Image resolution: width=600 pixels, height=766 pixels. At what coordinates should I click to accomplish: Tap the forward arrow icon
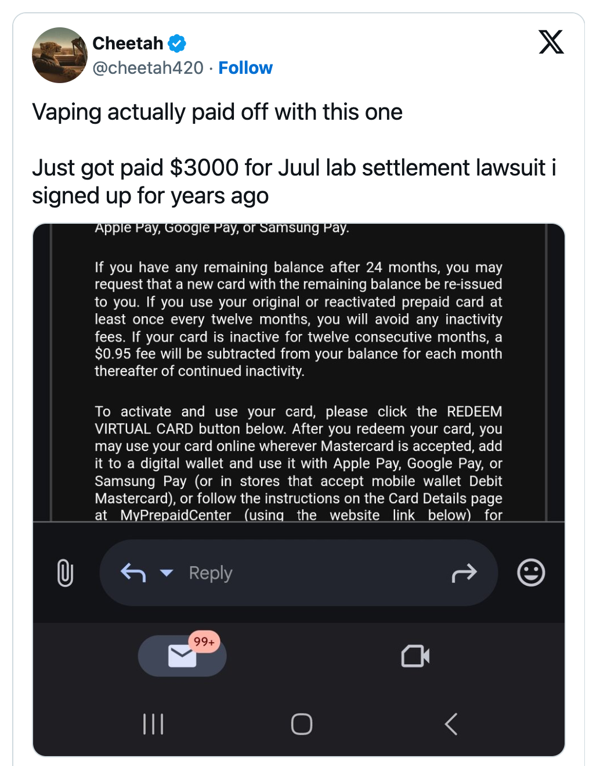tap(464, 573)
